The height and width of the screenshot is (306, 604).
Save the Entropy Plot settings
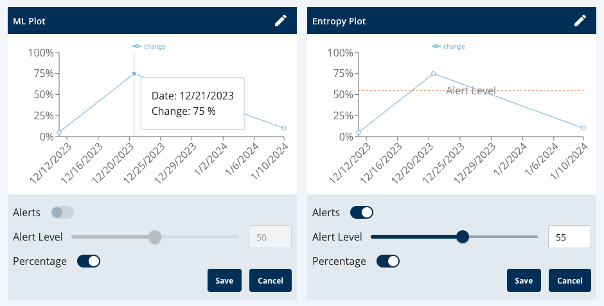point(524,280)
